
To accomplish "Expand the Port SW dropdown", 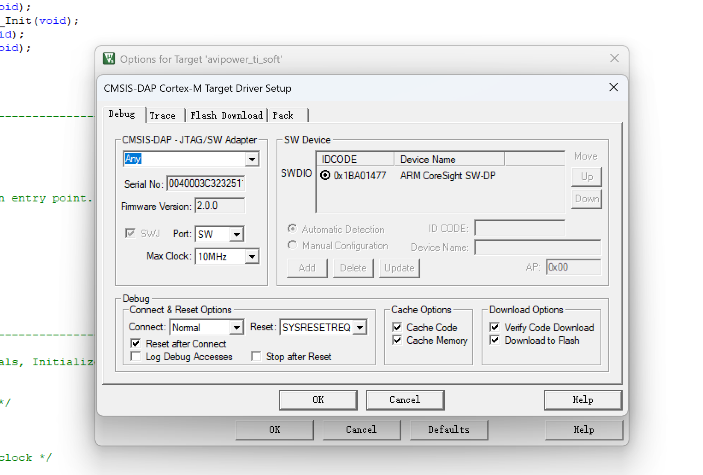I will tap(236, 234).
